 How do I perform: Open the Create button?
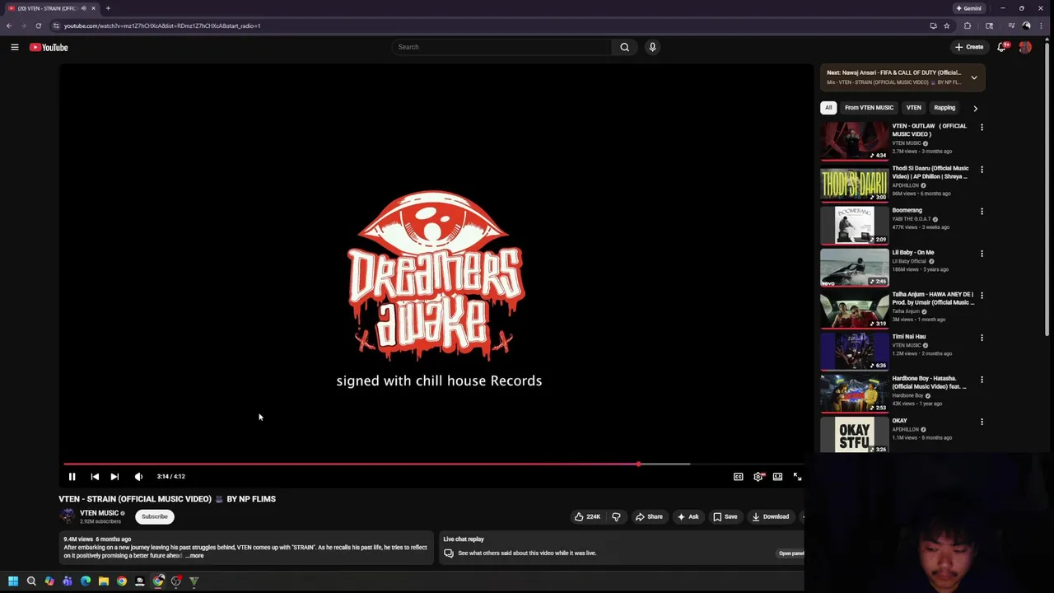(969, 47)
